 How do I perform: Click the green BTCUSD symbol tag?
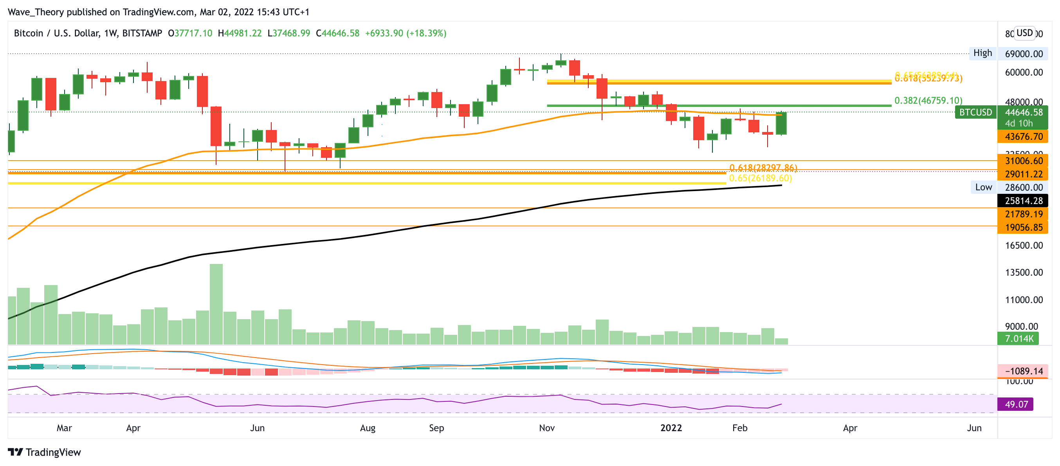pyautogui.click(x=975, y=112)
